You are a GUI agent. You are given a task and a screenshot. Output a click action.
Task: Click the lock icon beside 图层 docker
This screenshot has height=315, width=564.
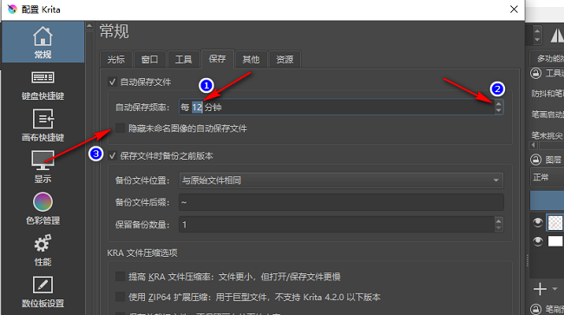(535, 160)
